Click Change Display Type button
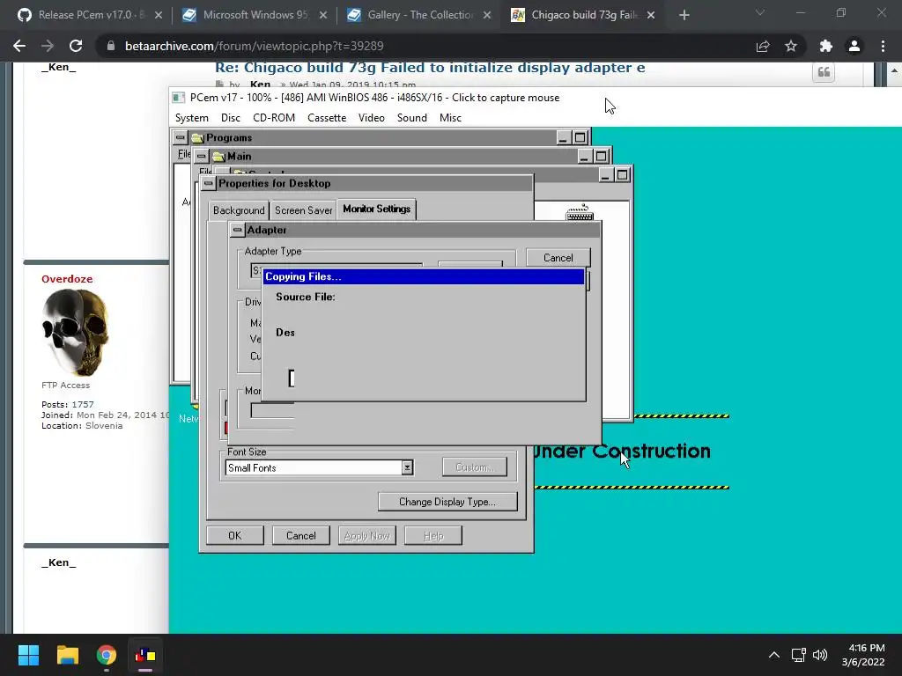The width and height of the screenshot is (902, 676). (x=447, y=502)
